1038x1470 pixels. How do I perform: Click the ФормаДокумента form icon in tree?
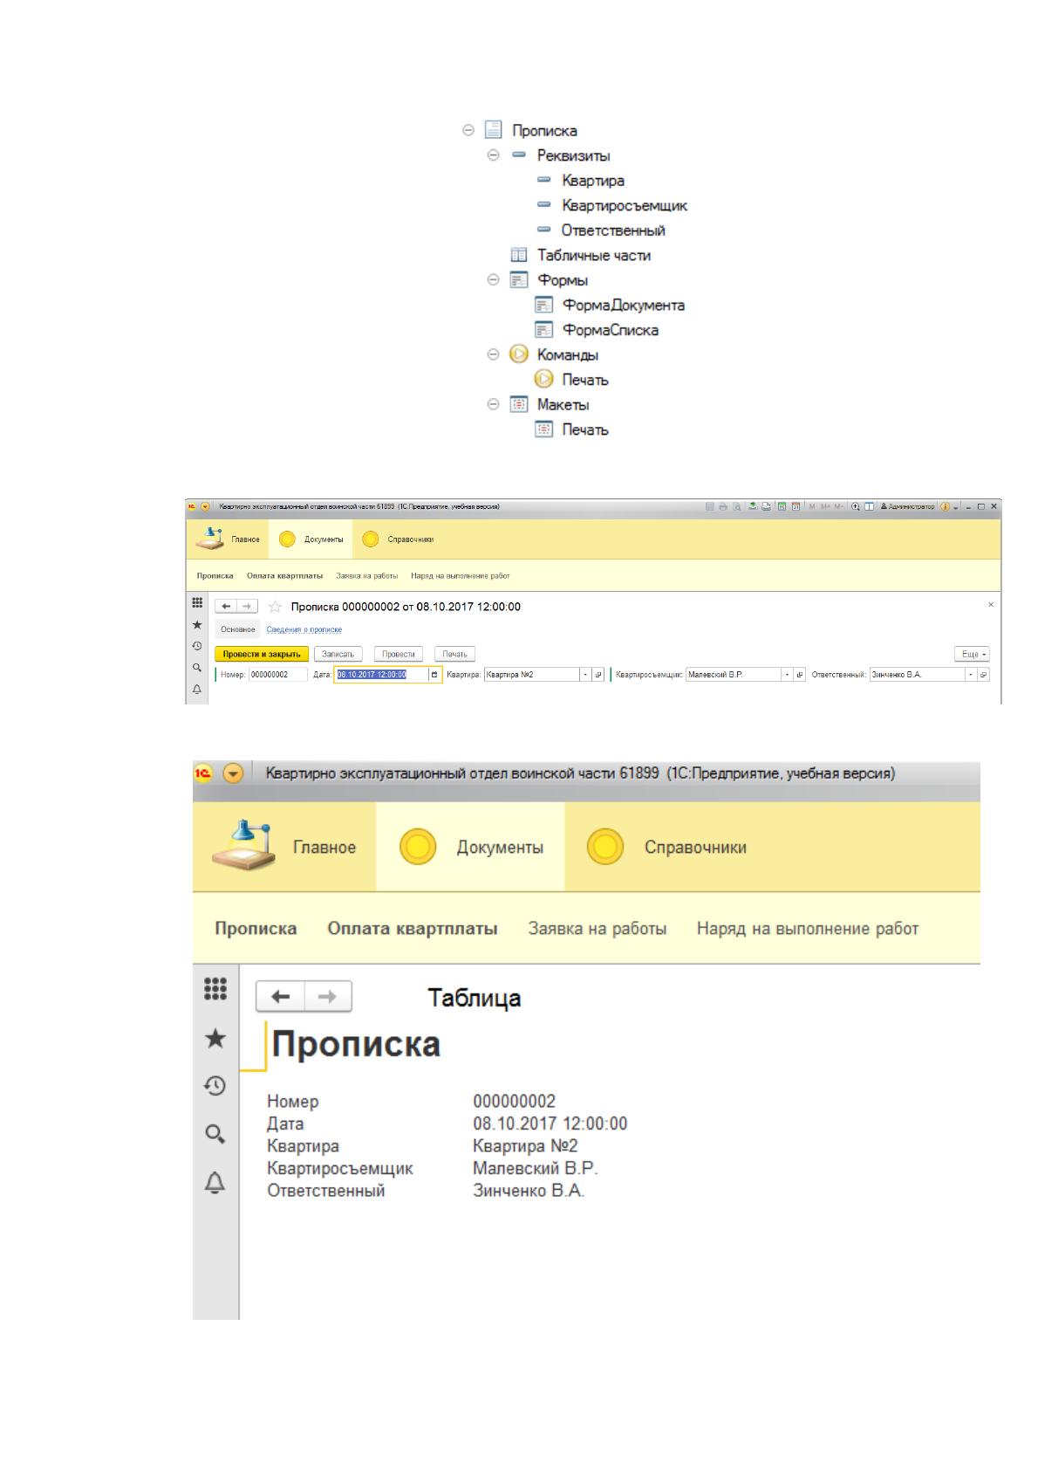[543, 306]
